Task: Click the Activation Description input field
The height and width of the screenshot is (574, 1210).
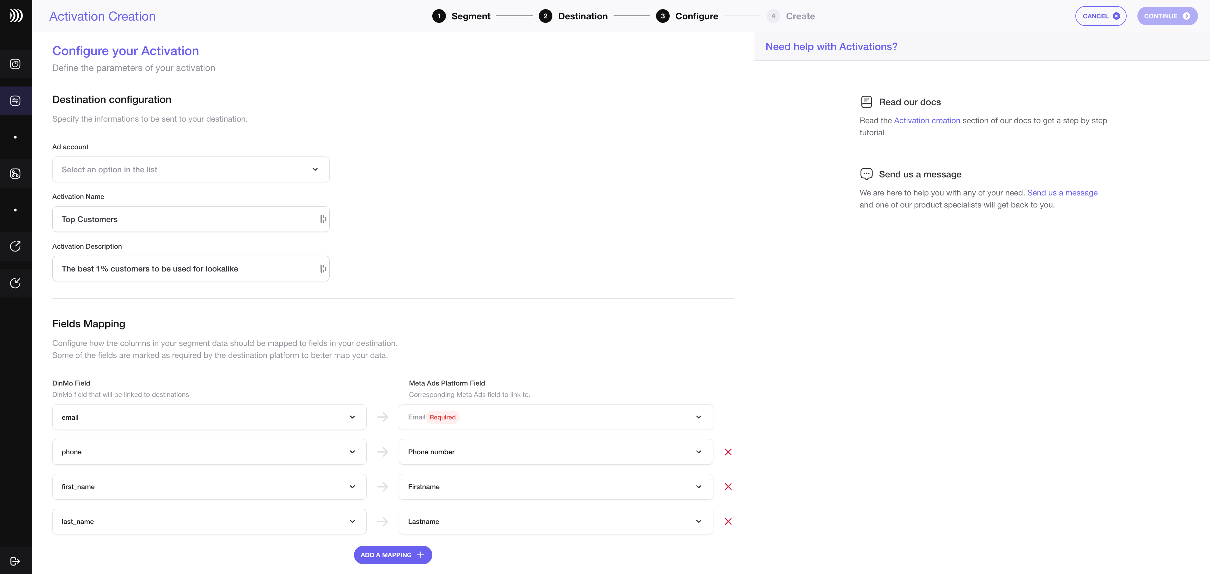Action: click(x=191, y=268)
